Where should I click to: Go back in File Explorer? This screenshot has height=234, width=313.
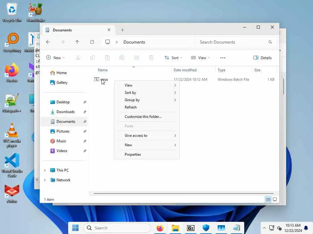[x=48, y=42]
